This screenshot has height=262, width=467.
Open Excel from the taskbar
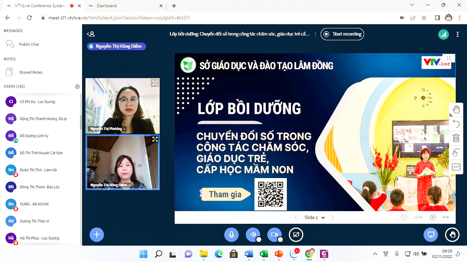(x=264, y=254)
